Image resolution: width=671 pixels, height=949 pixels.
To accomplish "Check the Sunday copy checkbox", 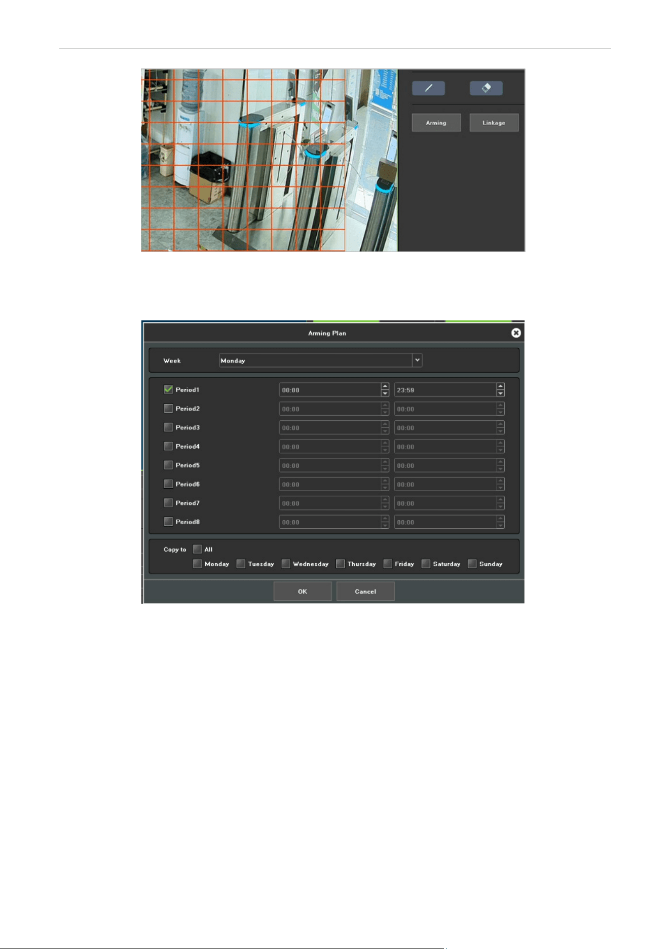I will (x=472, y=564).
